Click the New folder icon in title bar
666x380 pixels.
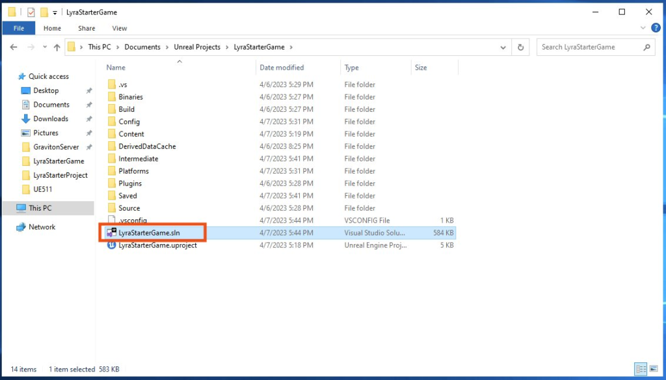pos(44,12)
